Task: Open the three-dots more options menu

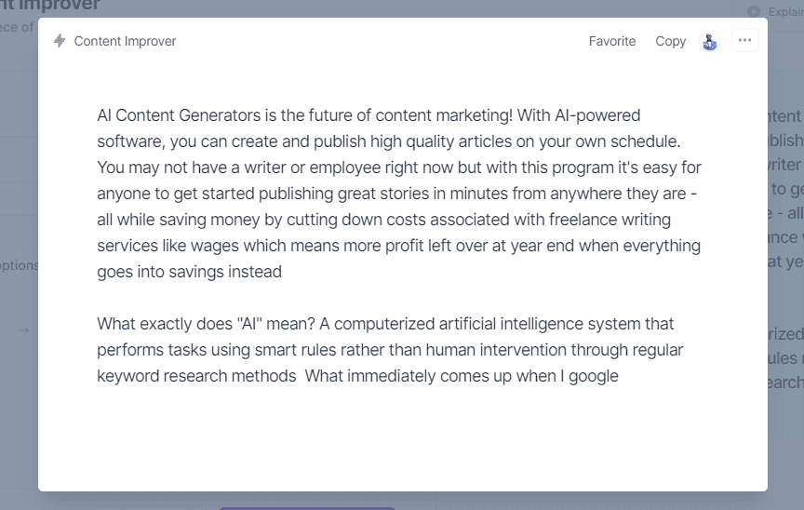Action: pyautogui.click(x=744, y=41)
